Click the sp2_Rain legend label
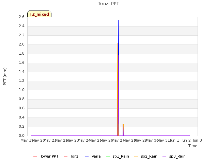Screen dimensions: 218x163 149,156
